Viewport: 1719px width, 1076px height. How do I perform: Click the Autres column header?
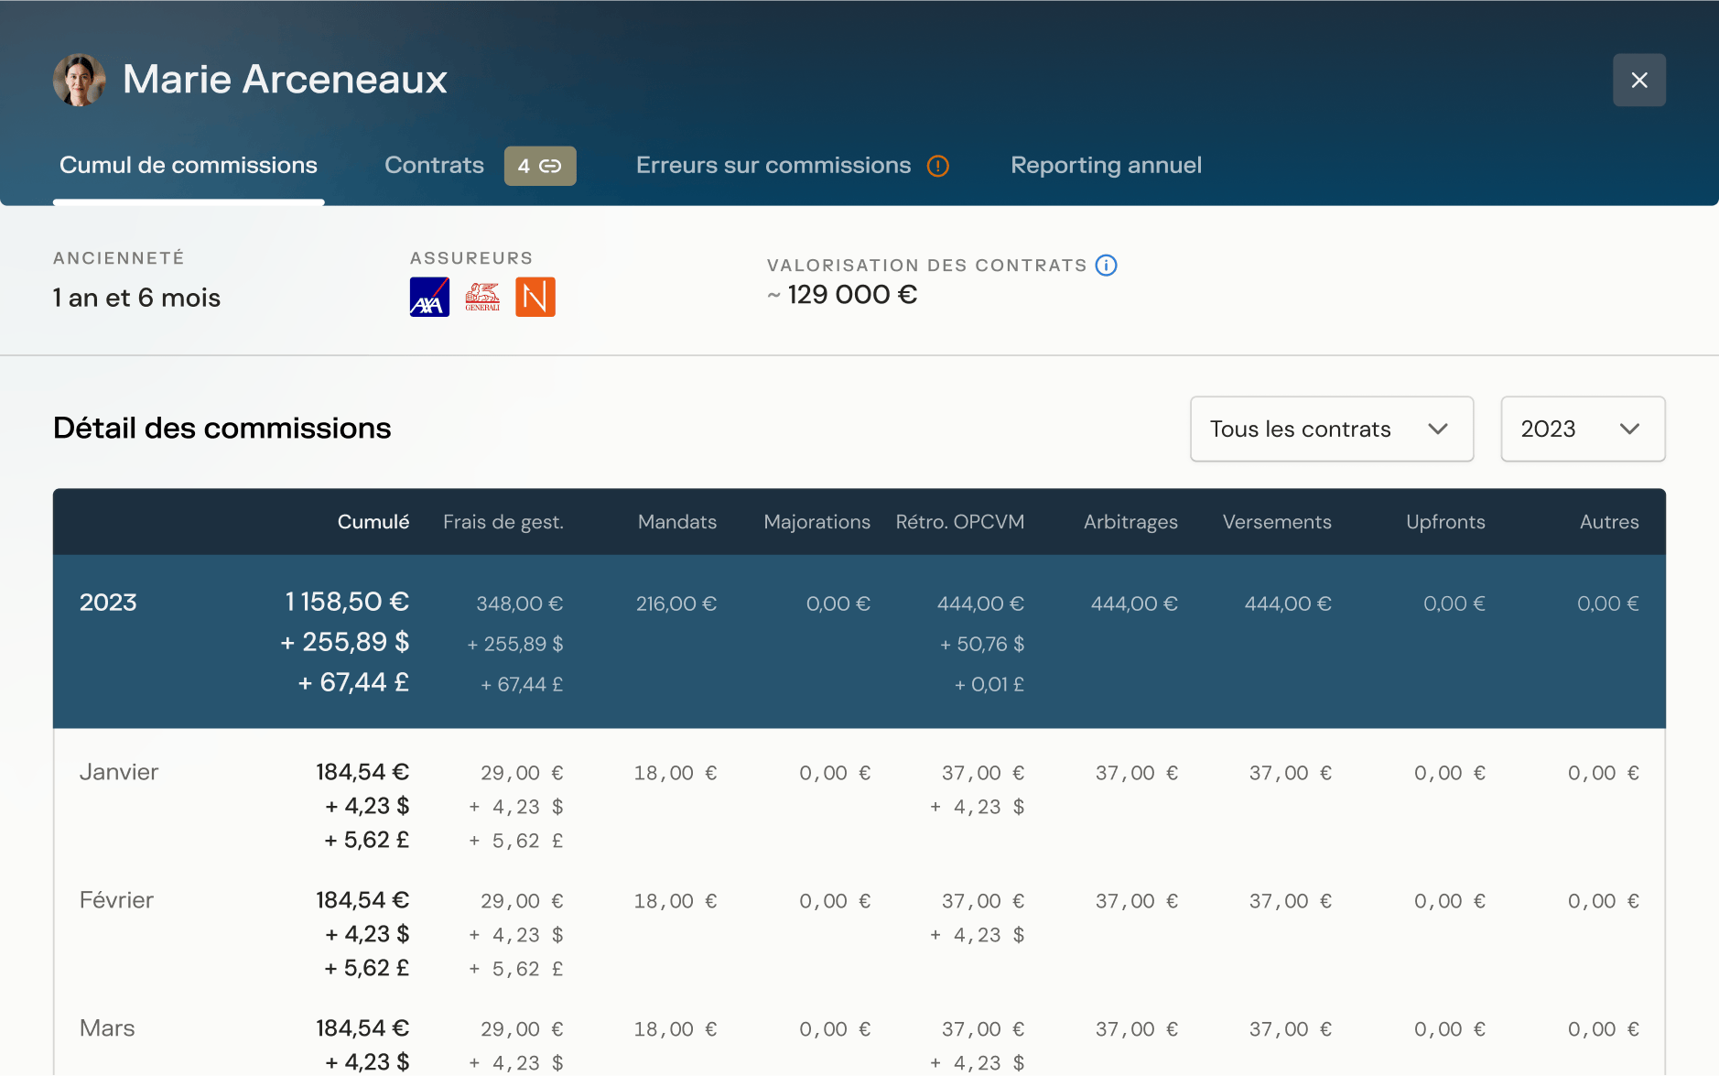(1609, 522)
